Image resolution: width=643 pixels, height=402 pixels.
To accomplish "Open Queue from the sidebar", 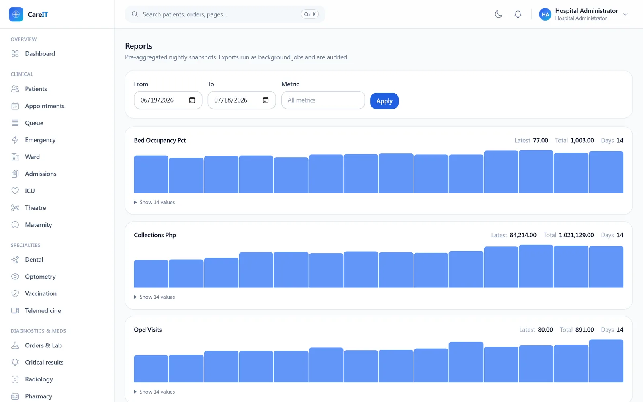I will coord(34,123).
